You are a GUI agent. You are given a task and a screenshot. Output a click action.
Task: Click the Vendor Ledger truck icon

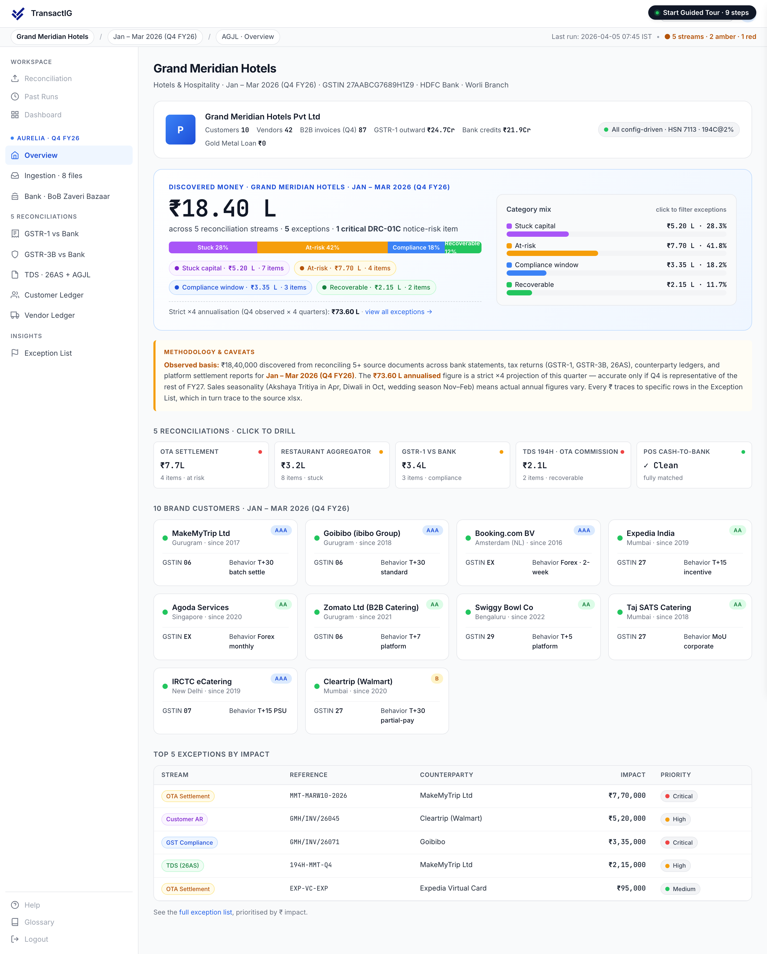(x=15, y=315)
